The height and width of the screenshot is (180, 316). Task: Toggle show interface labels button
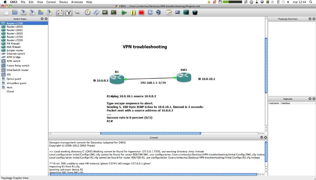click(x=60, y=12)
